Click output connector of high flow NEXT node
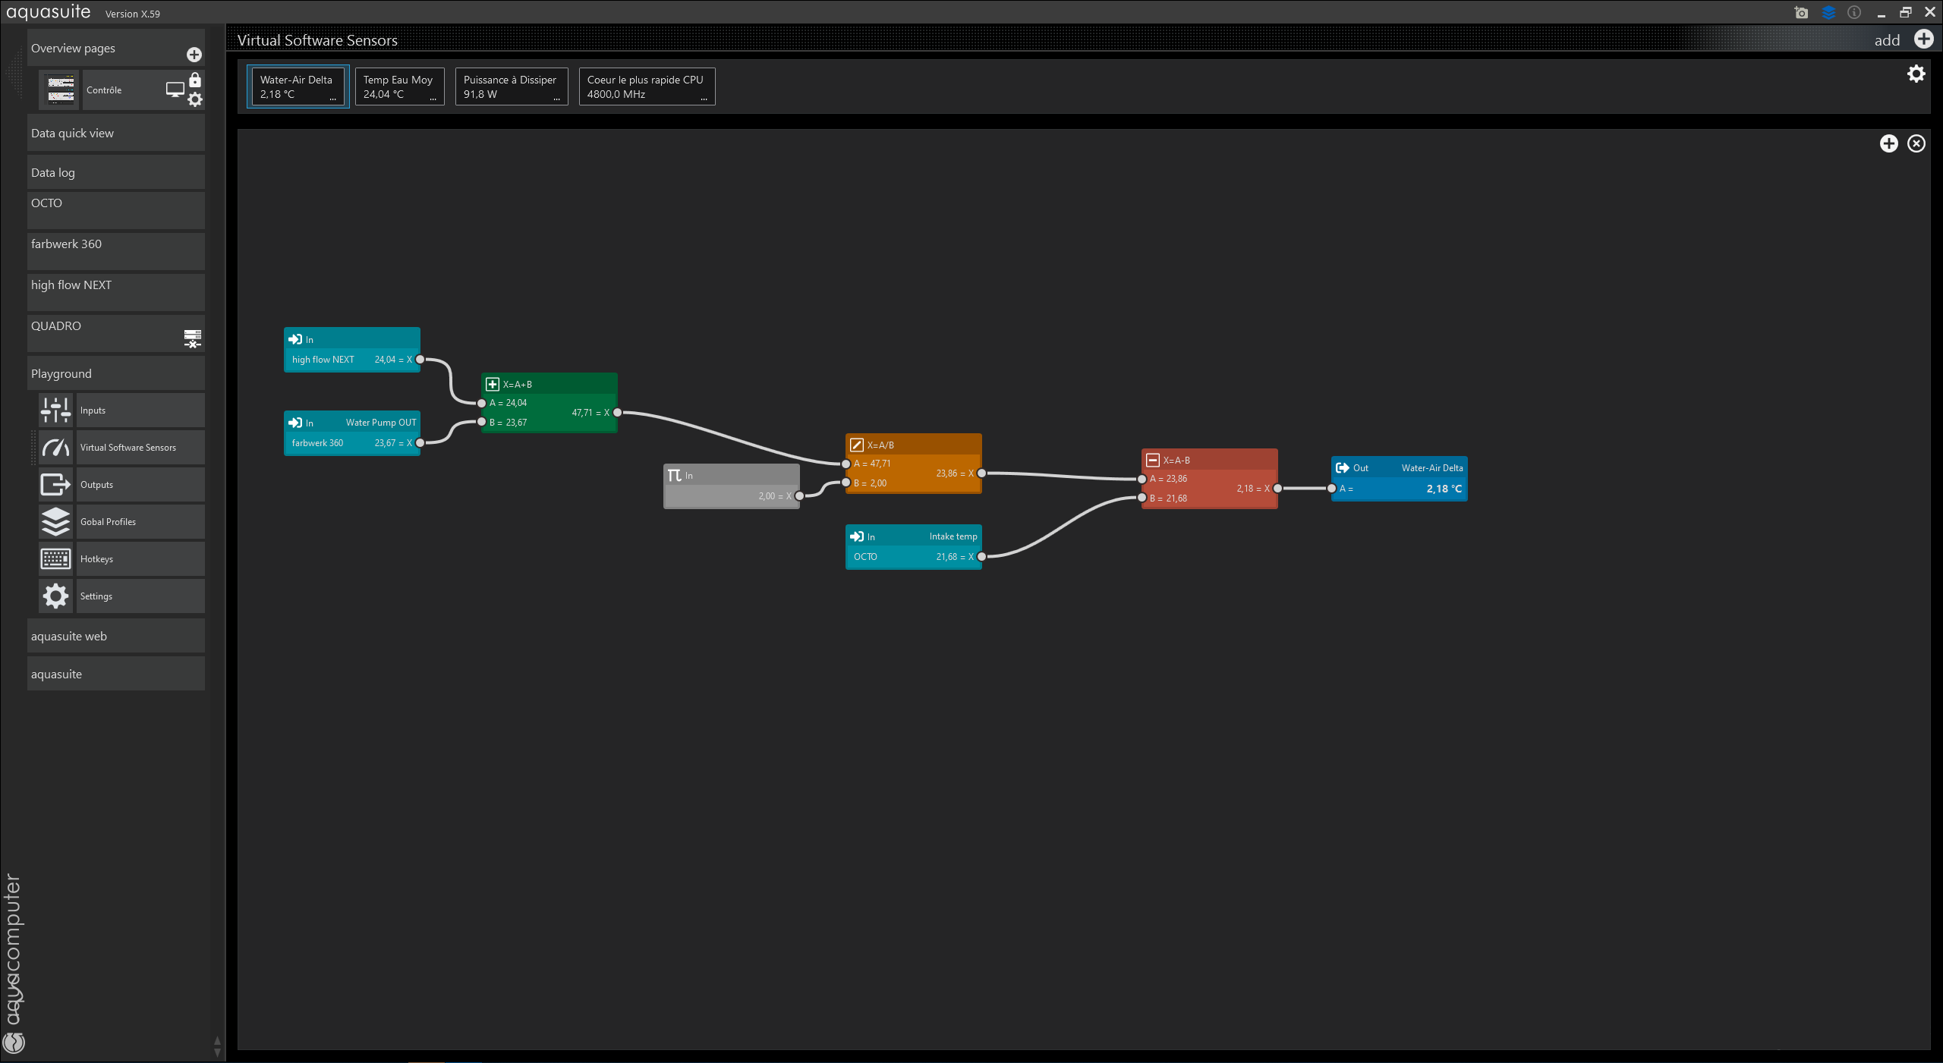1943x1063 pixels. [420, 360]
